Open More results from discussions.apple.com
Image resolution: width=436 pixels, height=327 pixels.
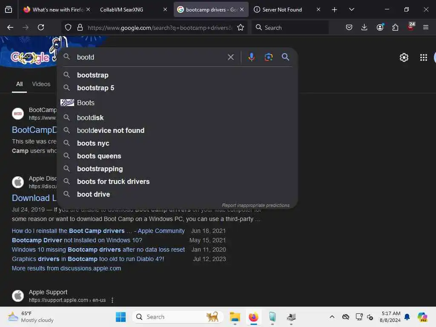[66, 269]
